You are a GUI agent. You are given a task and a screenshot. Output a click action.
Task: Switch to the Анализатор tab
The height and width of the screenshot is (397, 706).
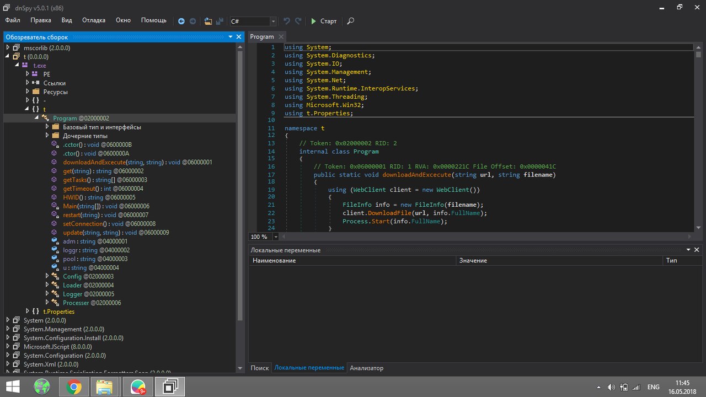366,368
